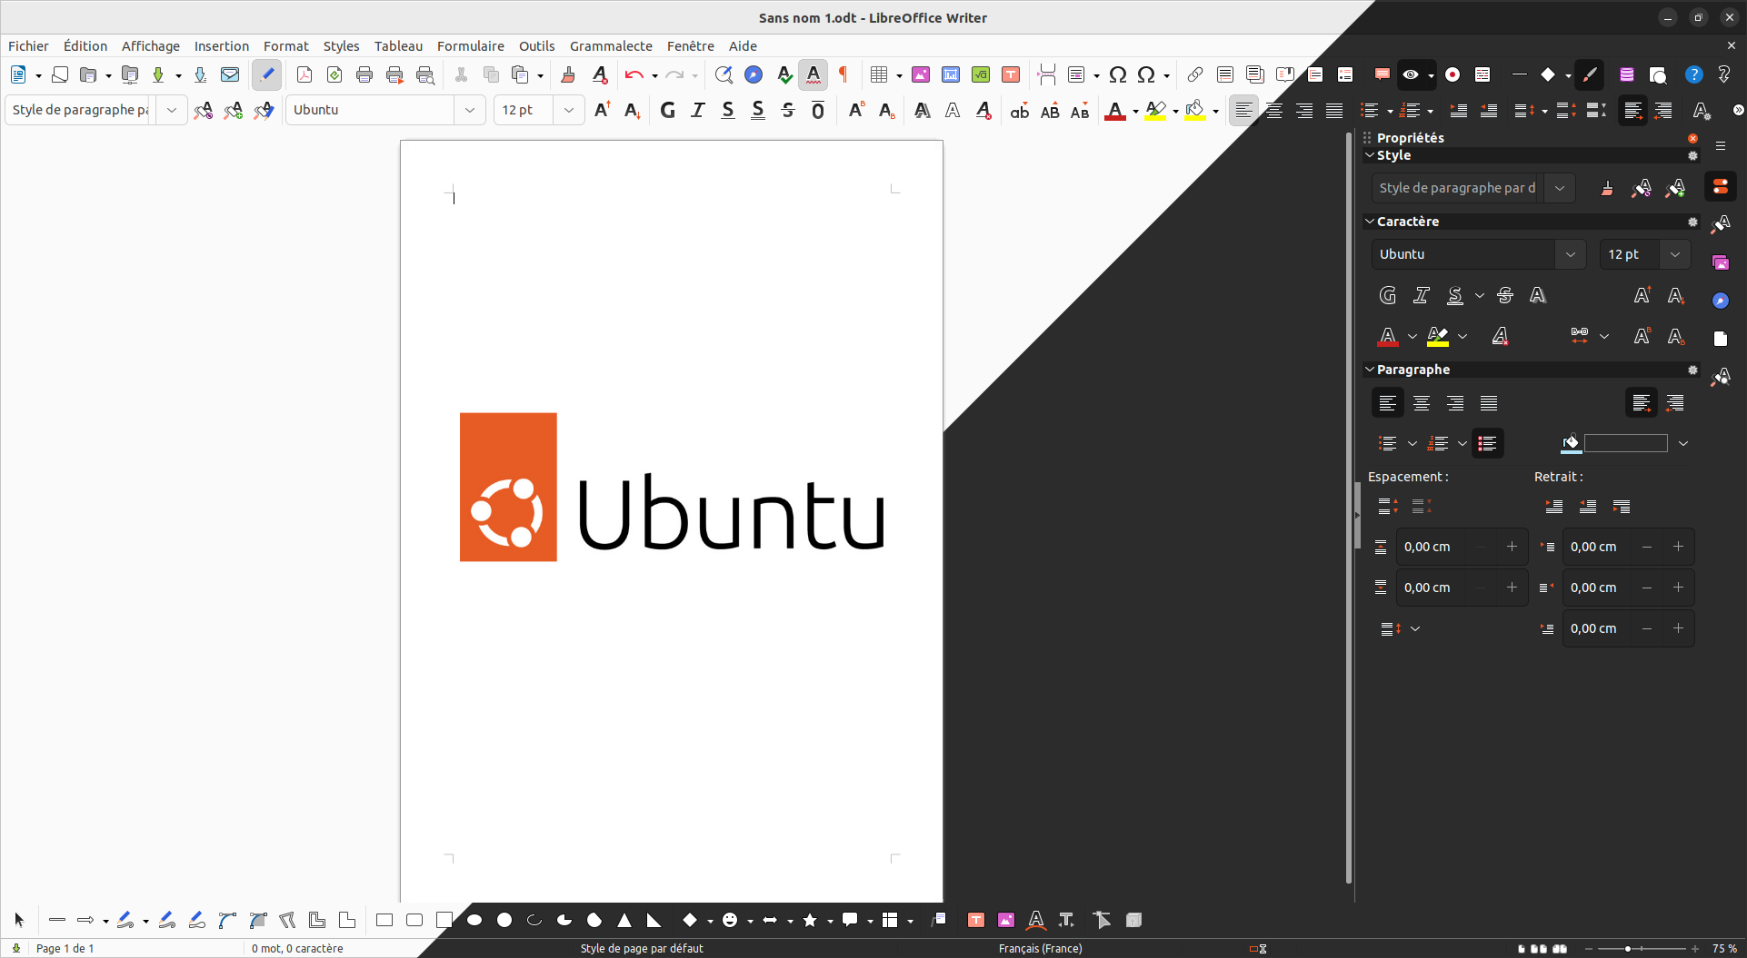
Task: Select right triangle shape tool
Action: pyautogui.click(x=654, y=920)
